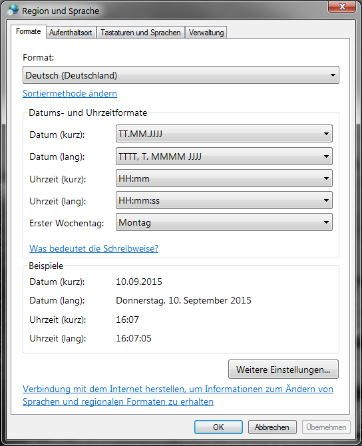The height and width of the screenshot is (446, 362).
Task: Click the example long time 16:07:05
Action: tap(134, 338)
